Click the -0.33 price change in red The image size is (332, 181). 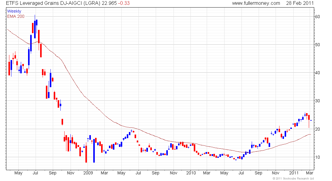click(124, 3)
